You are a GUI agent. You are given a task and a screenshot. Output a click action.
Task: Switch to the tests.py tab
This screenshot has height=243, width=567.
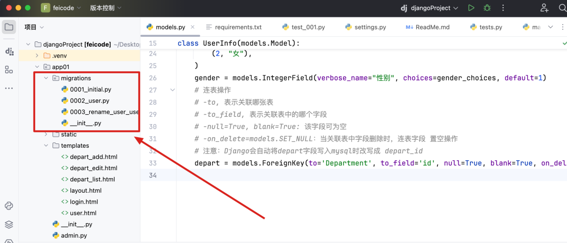pyautogui.click(x=486, y=27)
